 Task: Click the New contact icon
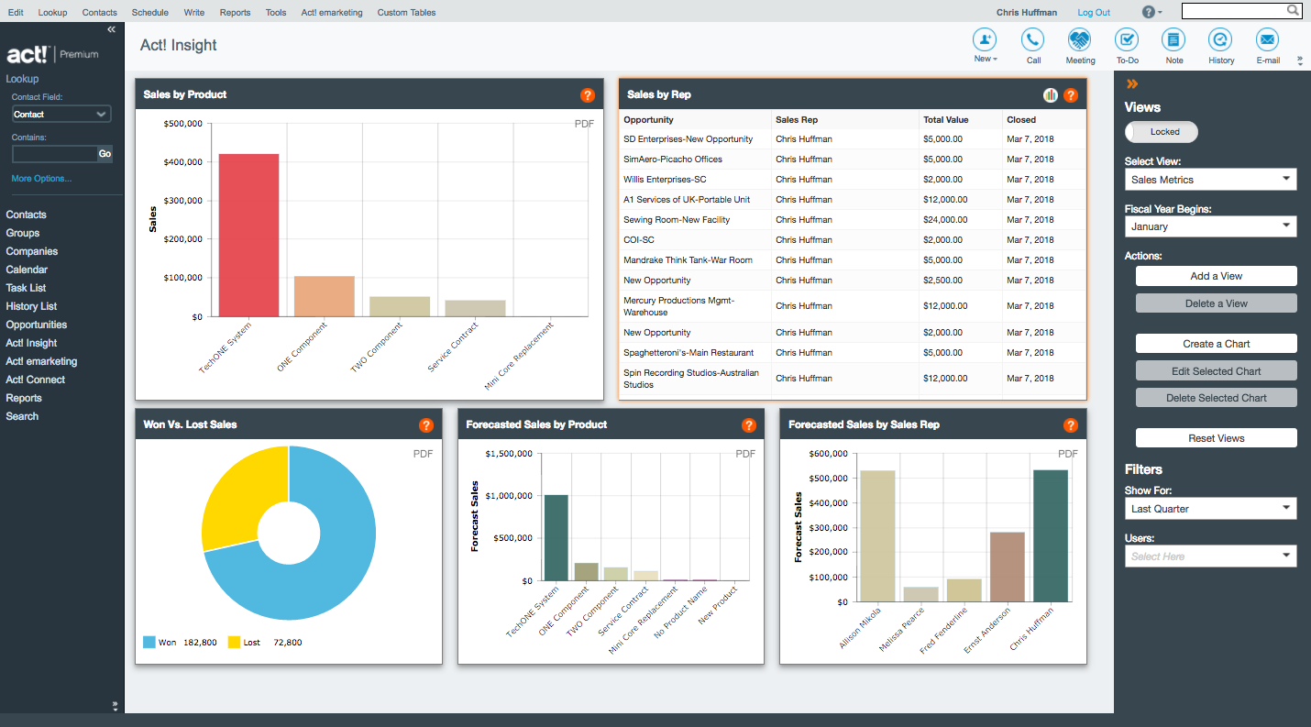click(x=986, y=39)
